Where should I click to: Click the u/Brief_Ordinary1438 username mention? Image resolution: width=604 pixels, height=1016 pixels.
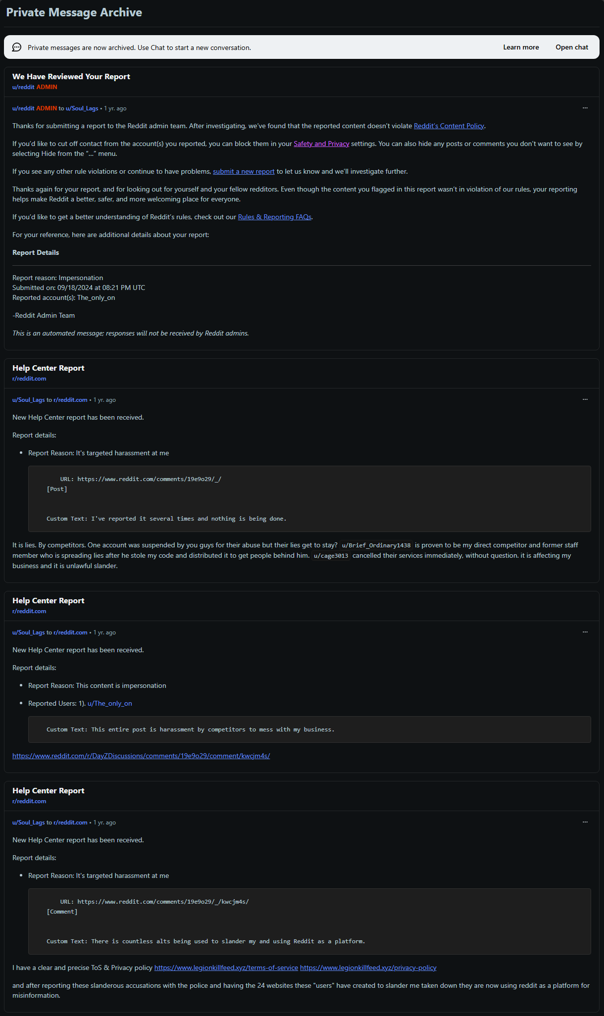click(376, 545)
